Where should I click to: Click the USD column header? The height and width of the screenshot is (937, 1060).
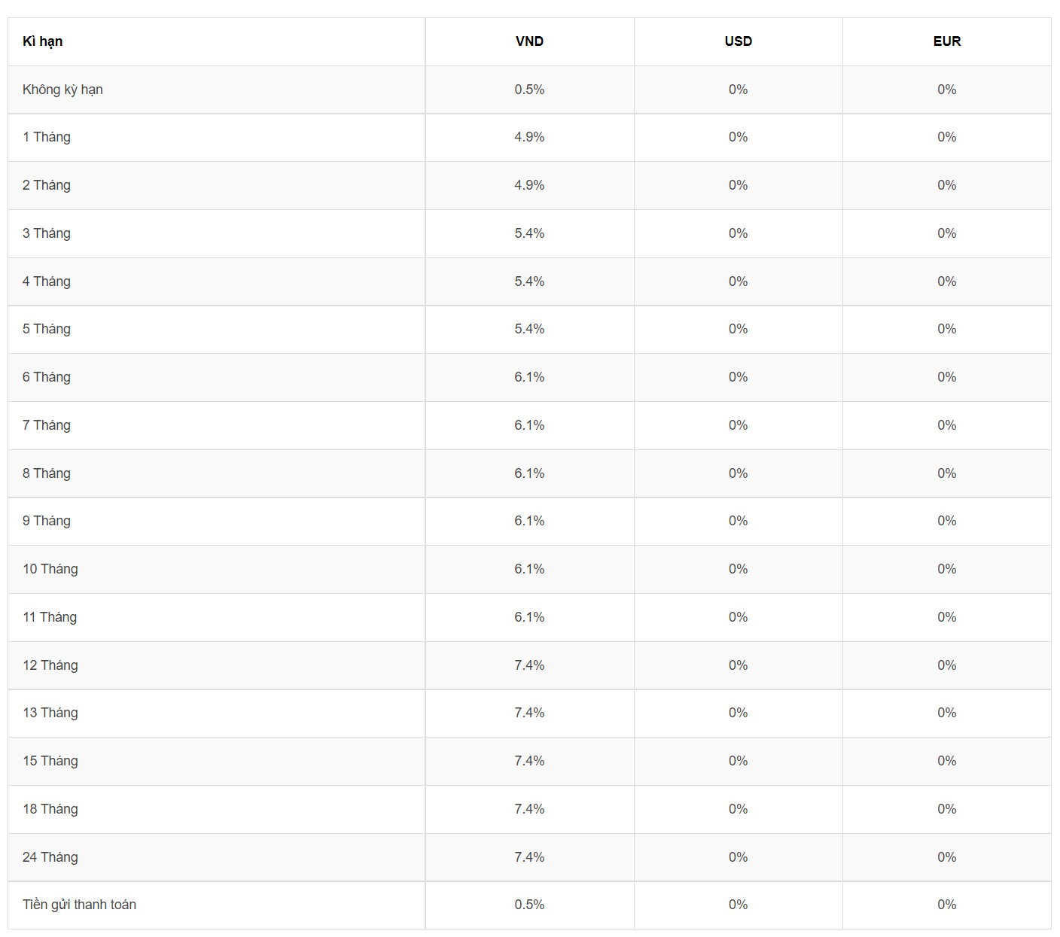tap(738, 41)
